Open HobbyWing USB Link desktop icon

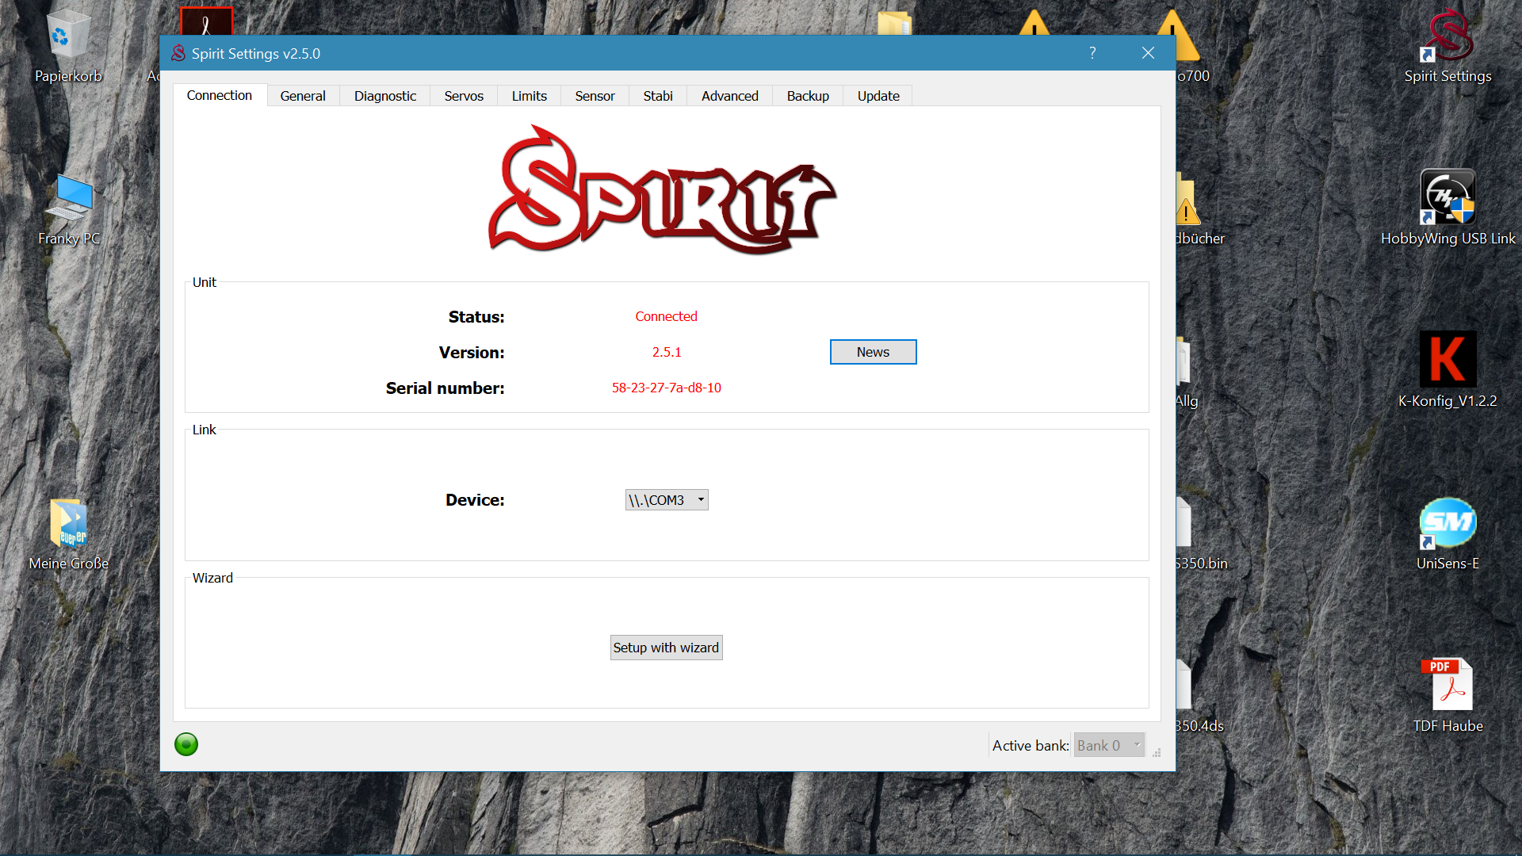click(x=1447, y=198)
